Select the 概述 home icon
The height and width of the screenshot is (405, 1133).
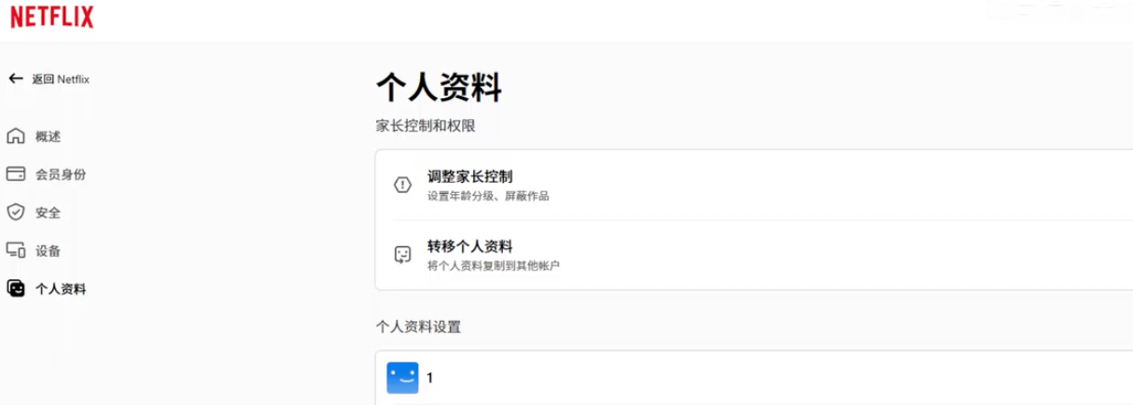[16, 136]
